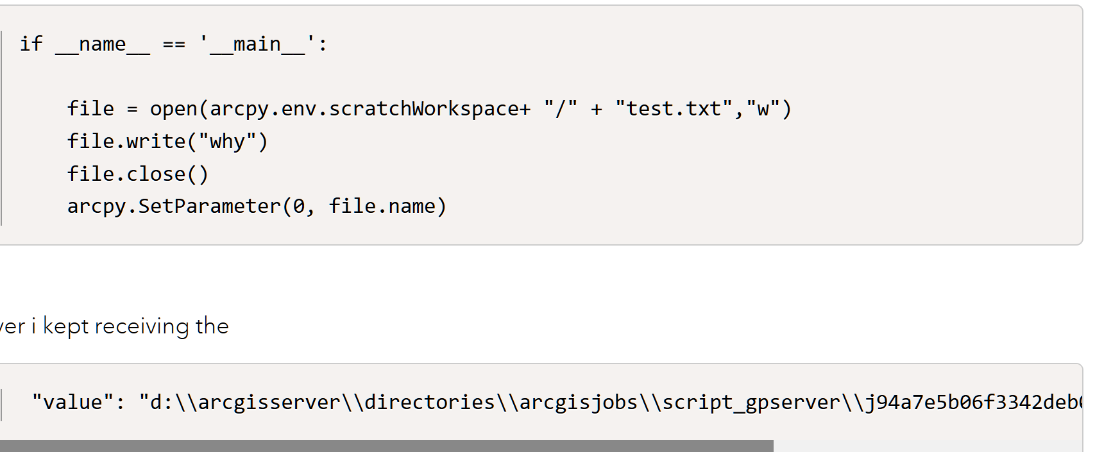Click the arcgisserver path segment

click(269, 402)
